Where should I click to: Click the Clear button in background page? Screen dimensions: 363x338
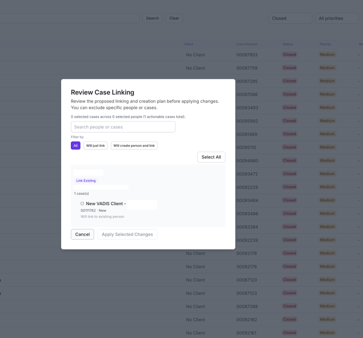174,18
